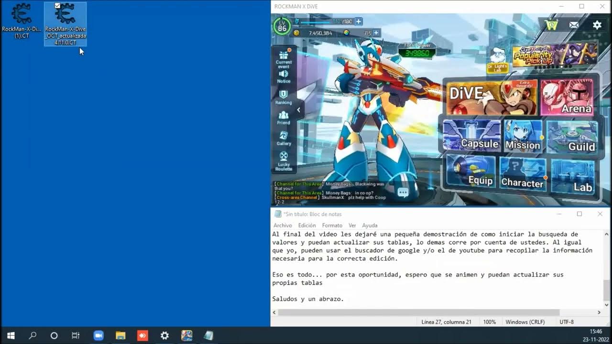Image resolution: width=612 pixels, height=344 pixels.
Task: Open the Notice megaphone icon
Action: [284, 77]
